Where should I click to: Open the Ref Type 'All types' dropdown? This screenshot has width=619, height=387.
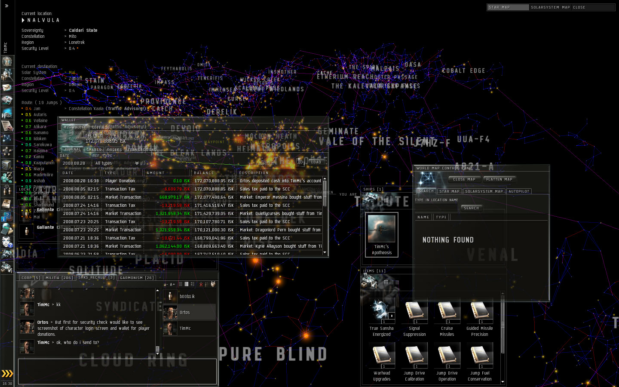117,163
